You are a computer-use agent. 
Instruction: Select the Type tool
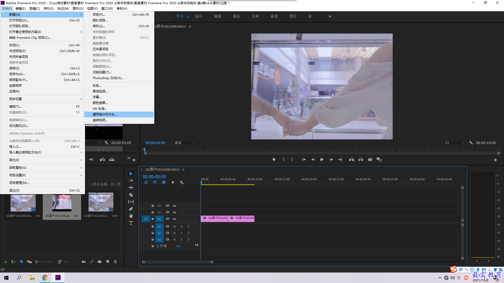click(131, 223)
